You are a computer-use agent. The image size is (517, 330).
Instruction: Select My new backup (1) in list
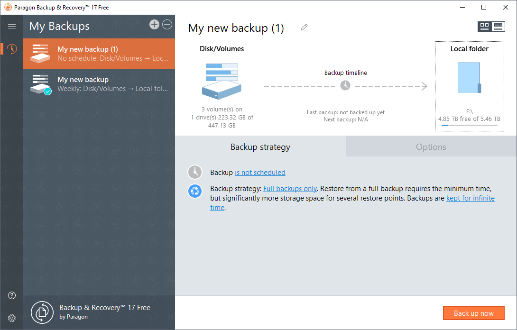(x=99, y=54)
